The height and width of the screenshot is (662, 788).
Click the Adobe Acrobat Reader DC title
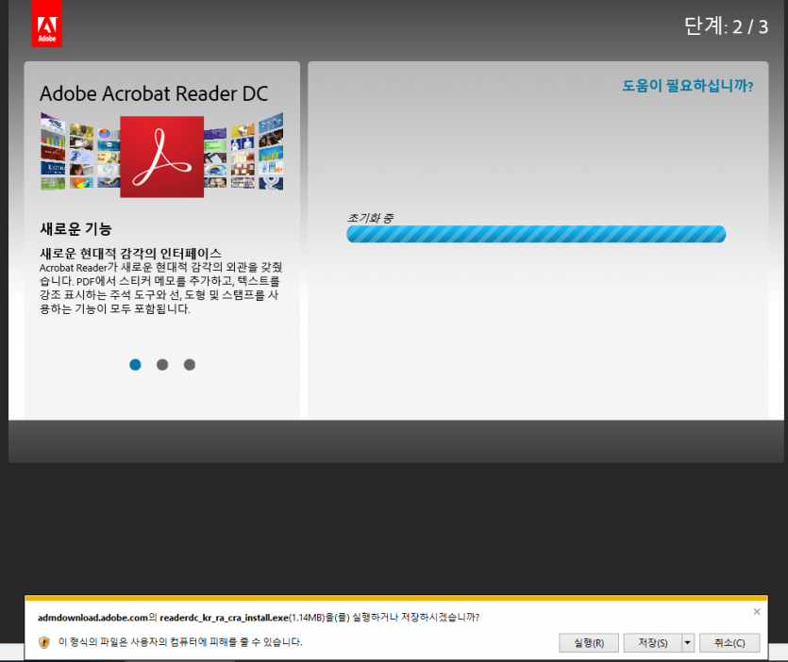point(154,93)
